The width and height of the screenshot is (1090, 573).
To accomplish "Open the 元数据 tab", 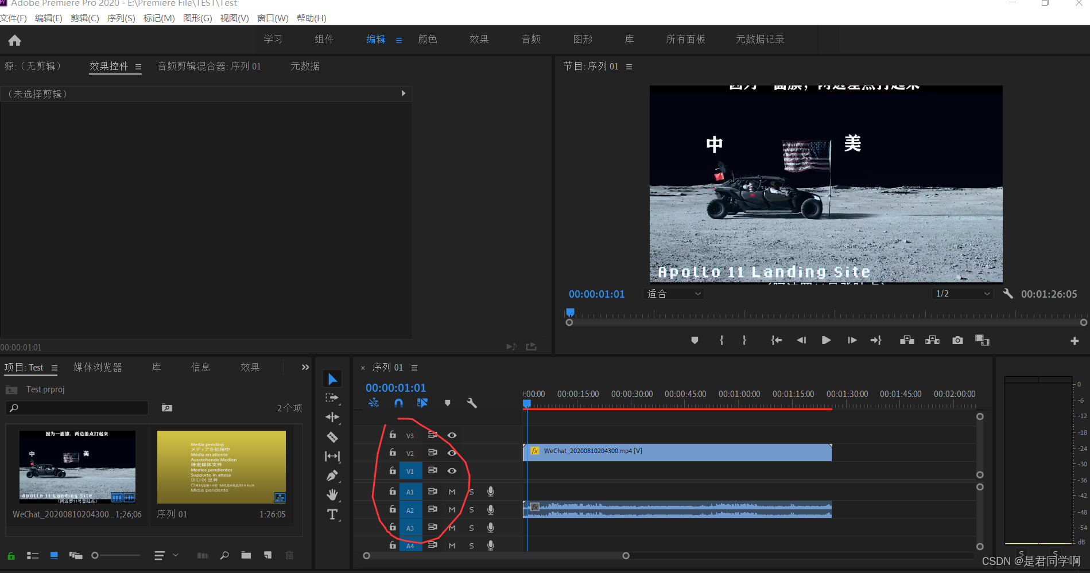I will click(305, 66).
